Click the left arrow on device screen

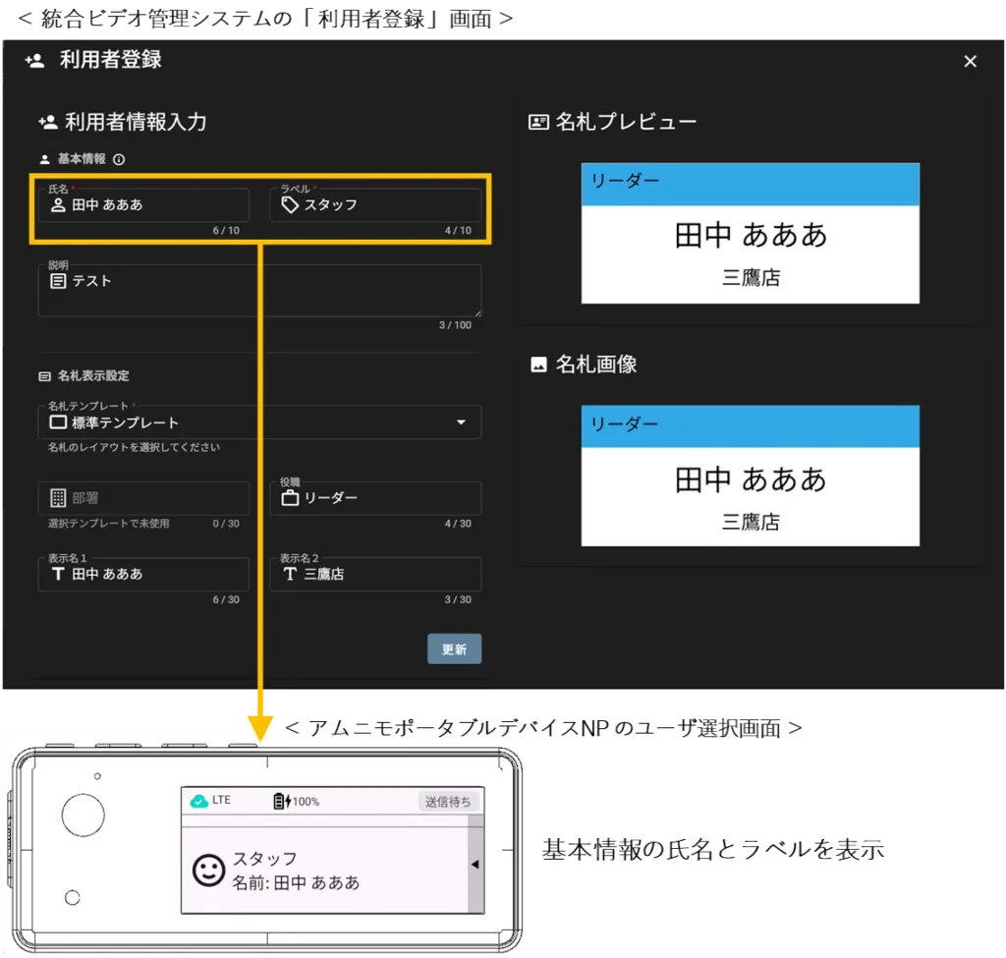point(475,865)
